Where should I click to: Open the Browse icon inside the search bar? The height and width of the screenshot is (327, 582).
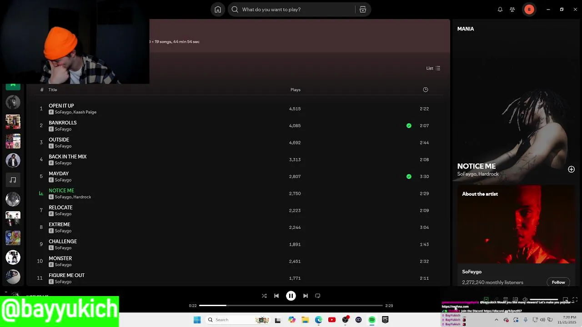pyautogui.click(x=363, y=10)
